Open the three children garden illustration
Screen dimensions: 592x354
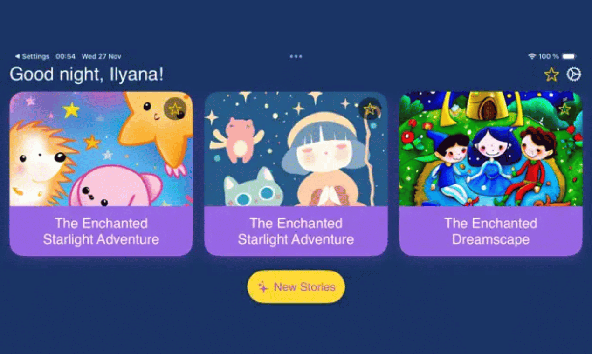tap(491, 149)
